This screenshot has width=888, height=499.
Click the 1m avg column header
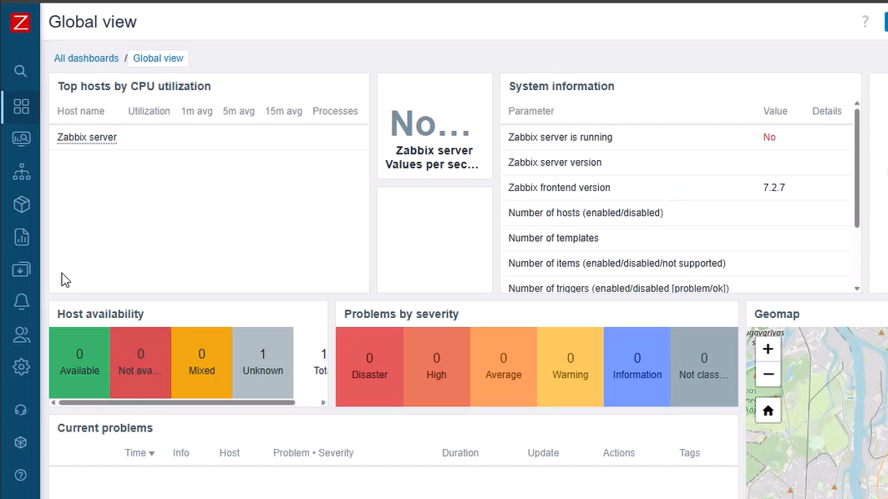pos(196,112)
